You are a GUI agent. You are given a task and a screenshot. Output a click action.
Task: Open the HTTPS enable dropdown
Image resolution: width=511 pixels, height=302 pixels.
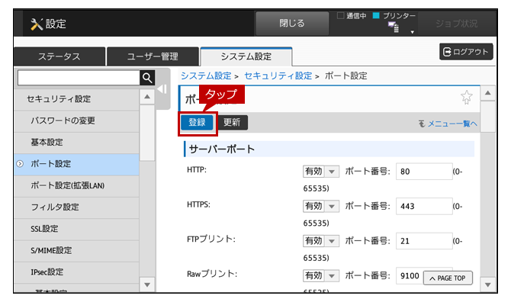coord(320,206)
